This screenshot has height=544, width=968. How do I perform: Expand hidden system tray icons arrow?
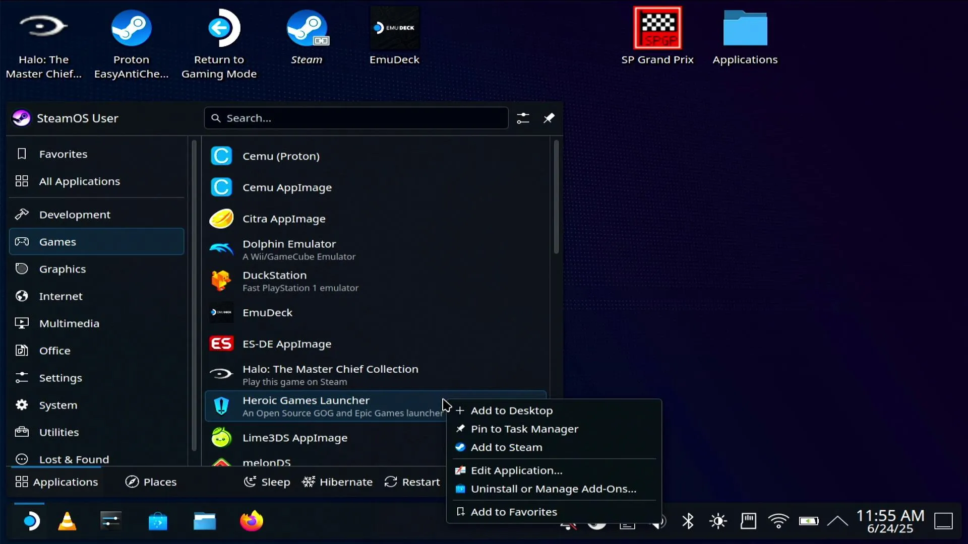[x=838, y=521]
